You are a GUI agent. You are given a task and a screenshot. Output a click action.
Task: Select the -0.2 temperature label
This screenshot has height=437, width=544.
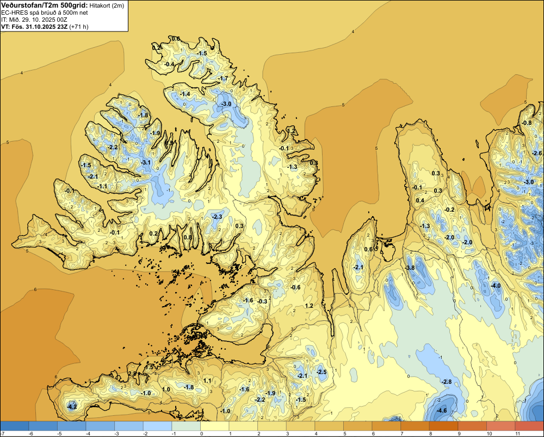449,210
